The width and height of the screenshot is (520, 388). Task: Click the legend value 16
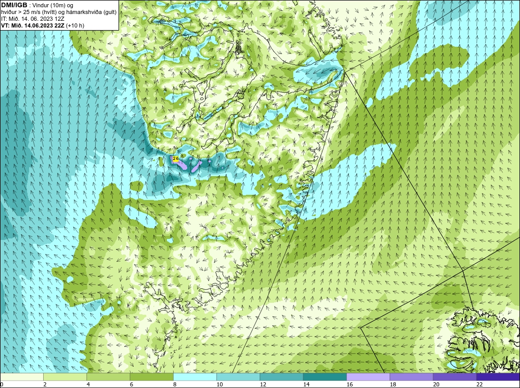349,384
